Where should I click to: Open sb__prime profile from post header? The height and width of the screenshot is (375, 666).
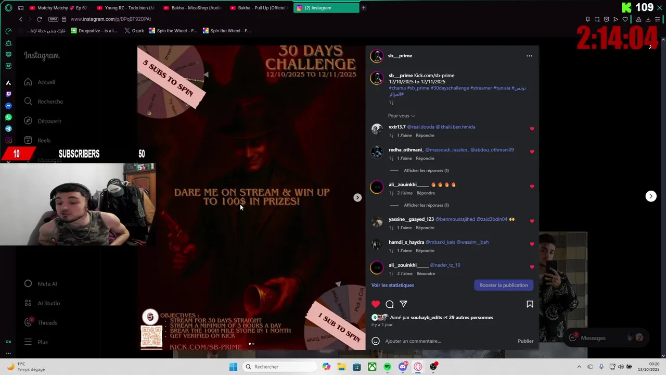(400, 56)
